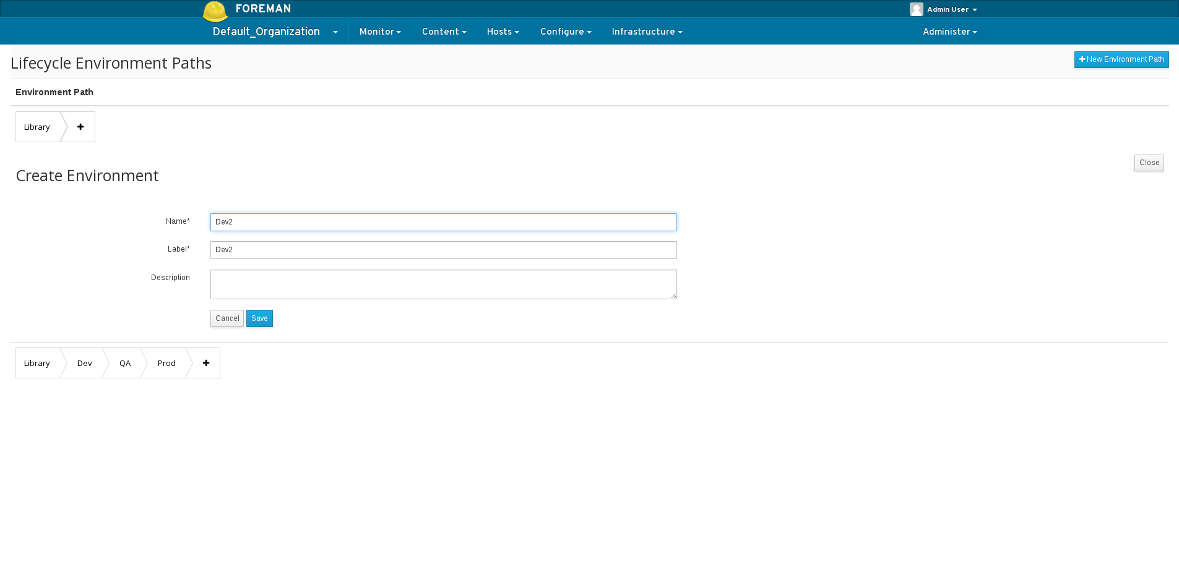Open the Hosts menu
The width and height of the screenshot is (1179, 588).
click(503, 32)
